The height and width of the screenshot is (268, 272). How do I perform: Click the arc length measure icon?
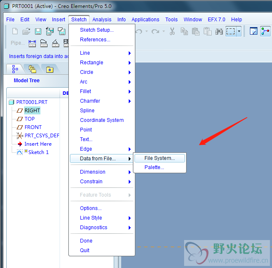44,43
